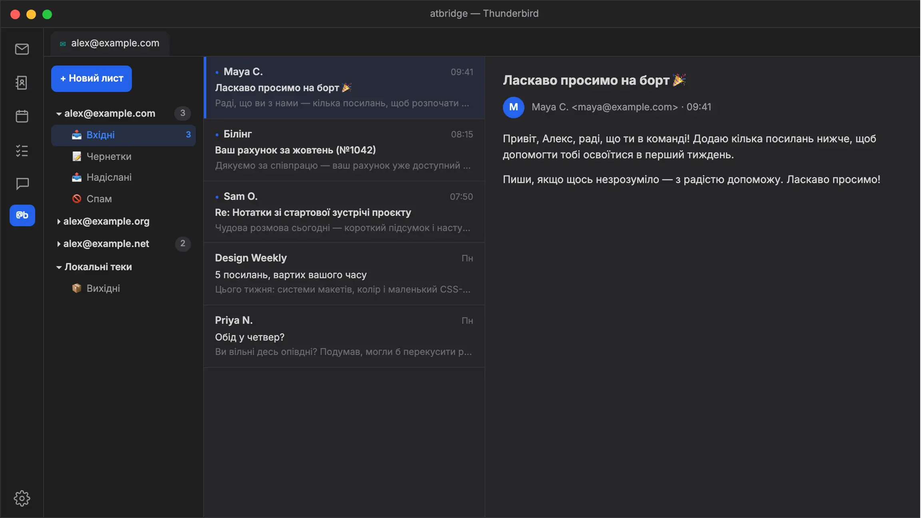
Task: Open the Ваш рахунок за жовтень message
Action: [344, 150]
